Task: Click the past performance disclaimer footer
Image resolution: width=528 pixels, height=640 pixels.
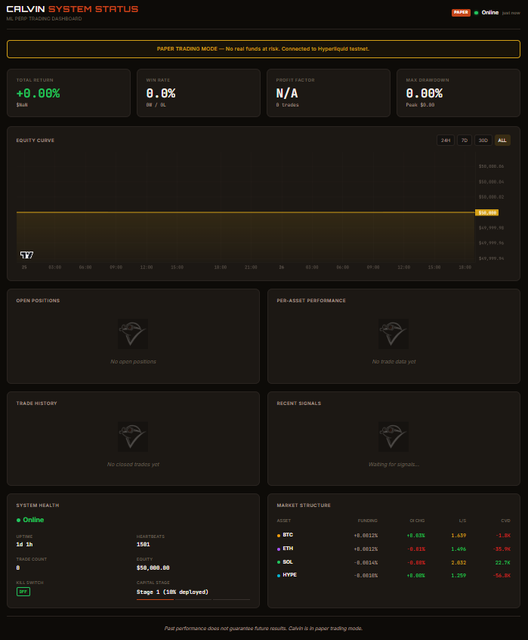Action: click(264, 629)
